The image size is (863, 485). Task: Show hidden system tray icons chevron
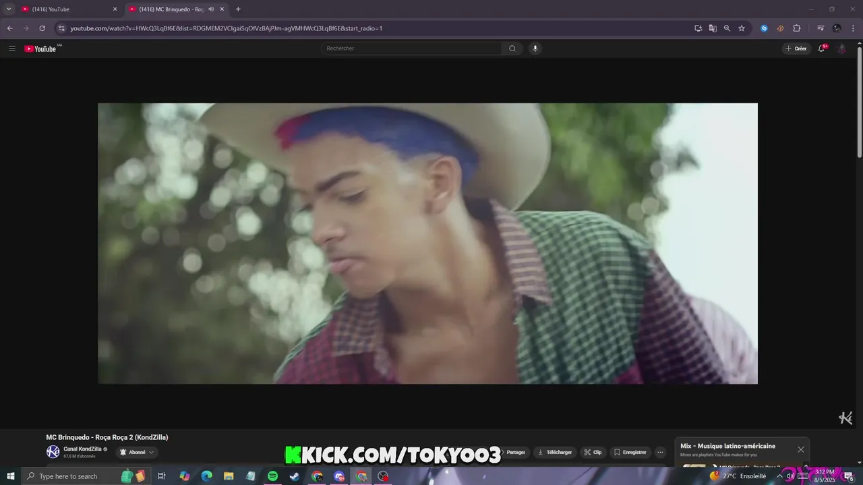[779, 476]
